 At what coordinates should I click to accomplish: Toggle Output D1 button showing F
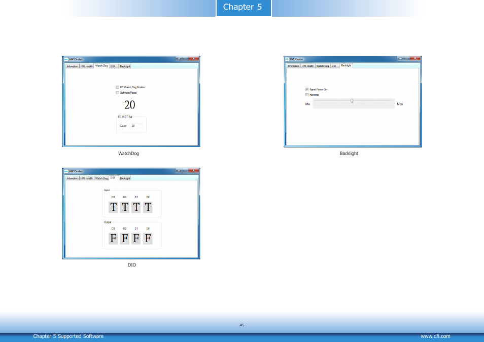click(x=136, y=238)
